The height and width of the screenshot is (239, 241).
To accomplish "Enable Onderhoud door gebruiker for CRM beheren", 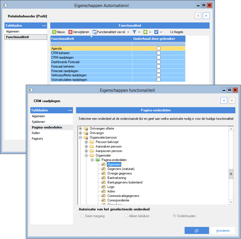I will [x=159, y=53].
